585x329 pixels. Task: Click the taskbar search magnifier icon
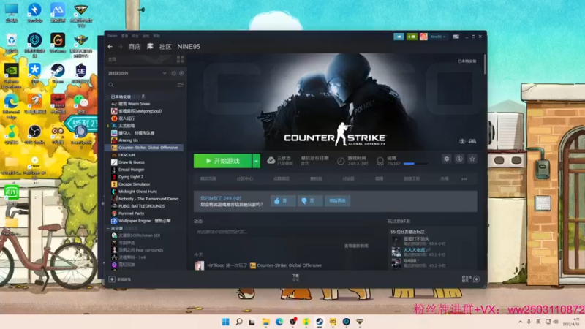point(239,322)
